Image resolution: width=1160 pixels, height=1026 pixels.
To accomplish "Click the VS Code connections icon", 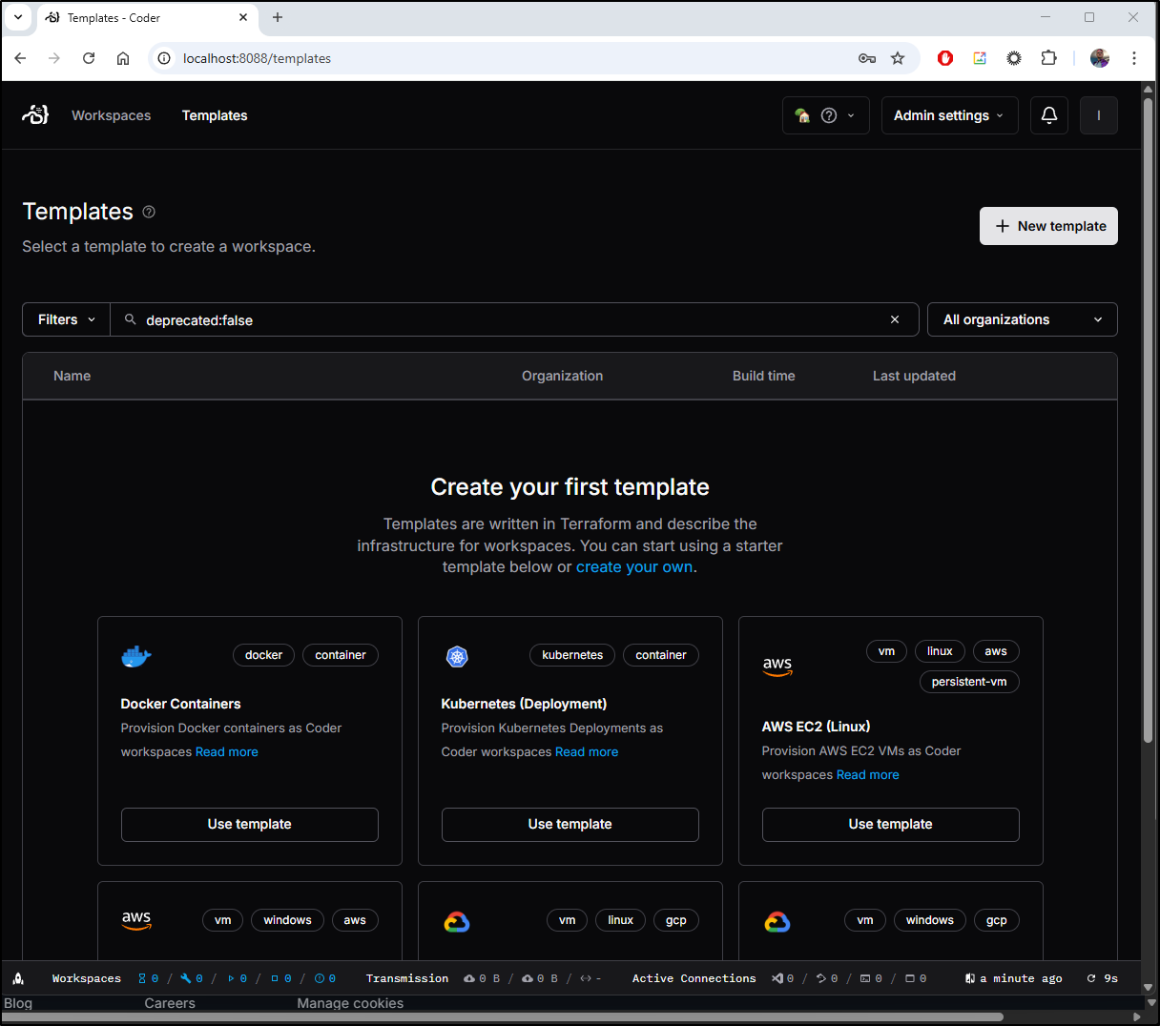I will tap(777, 978).
